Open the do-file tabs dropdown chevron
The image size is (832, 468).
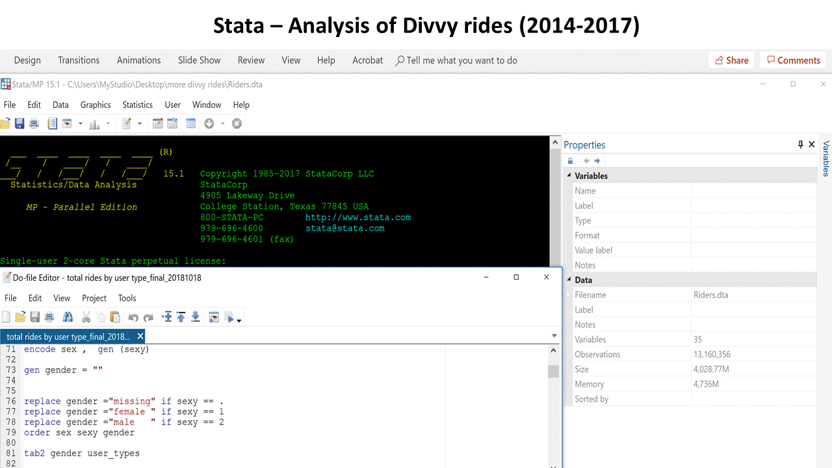tap(554, 335)
